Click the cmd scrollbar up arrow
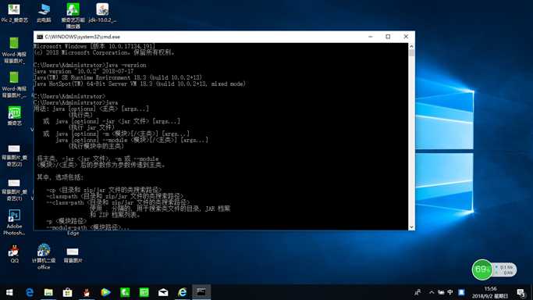Image resolution: width=533 pixels, height=300 pixels. 411,46
